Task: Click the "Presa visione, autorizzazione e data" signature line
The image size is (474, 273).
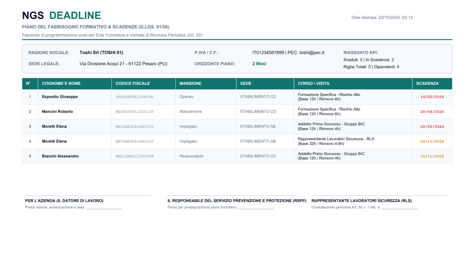Action: pyautogui.click(x=74, y=207)
